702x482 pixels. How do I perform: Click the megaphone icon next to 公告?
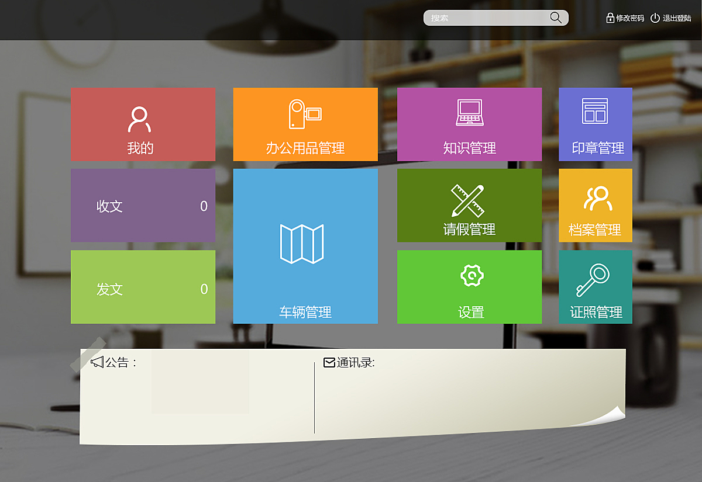click(x=97, y=362)
